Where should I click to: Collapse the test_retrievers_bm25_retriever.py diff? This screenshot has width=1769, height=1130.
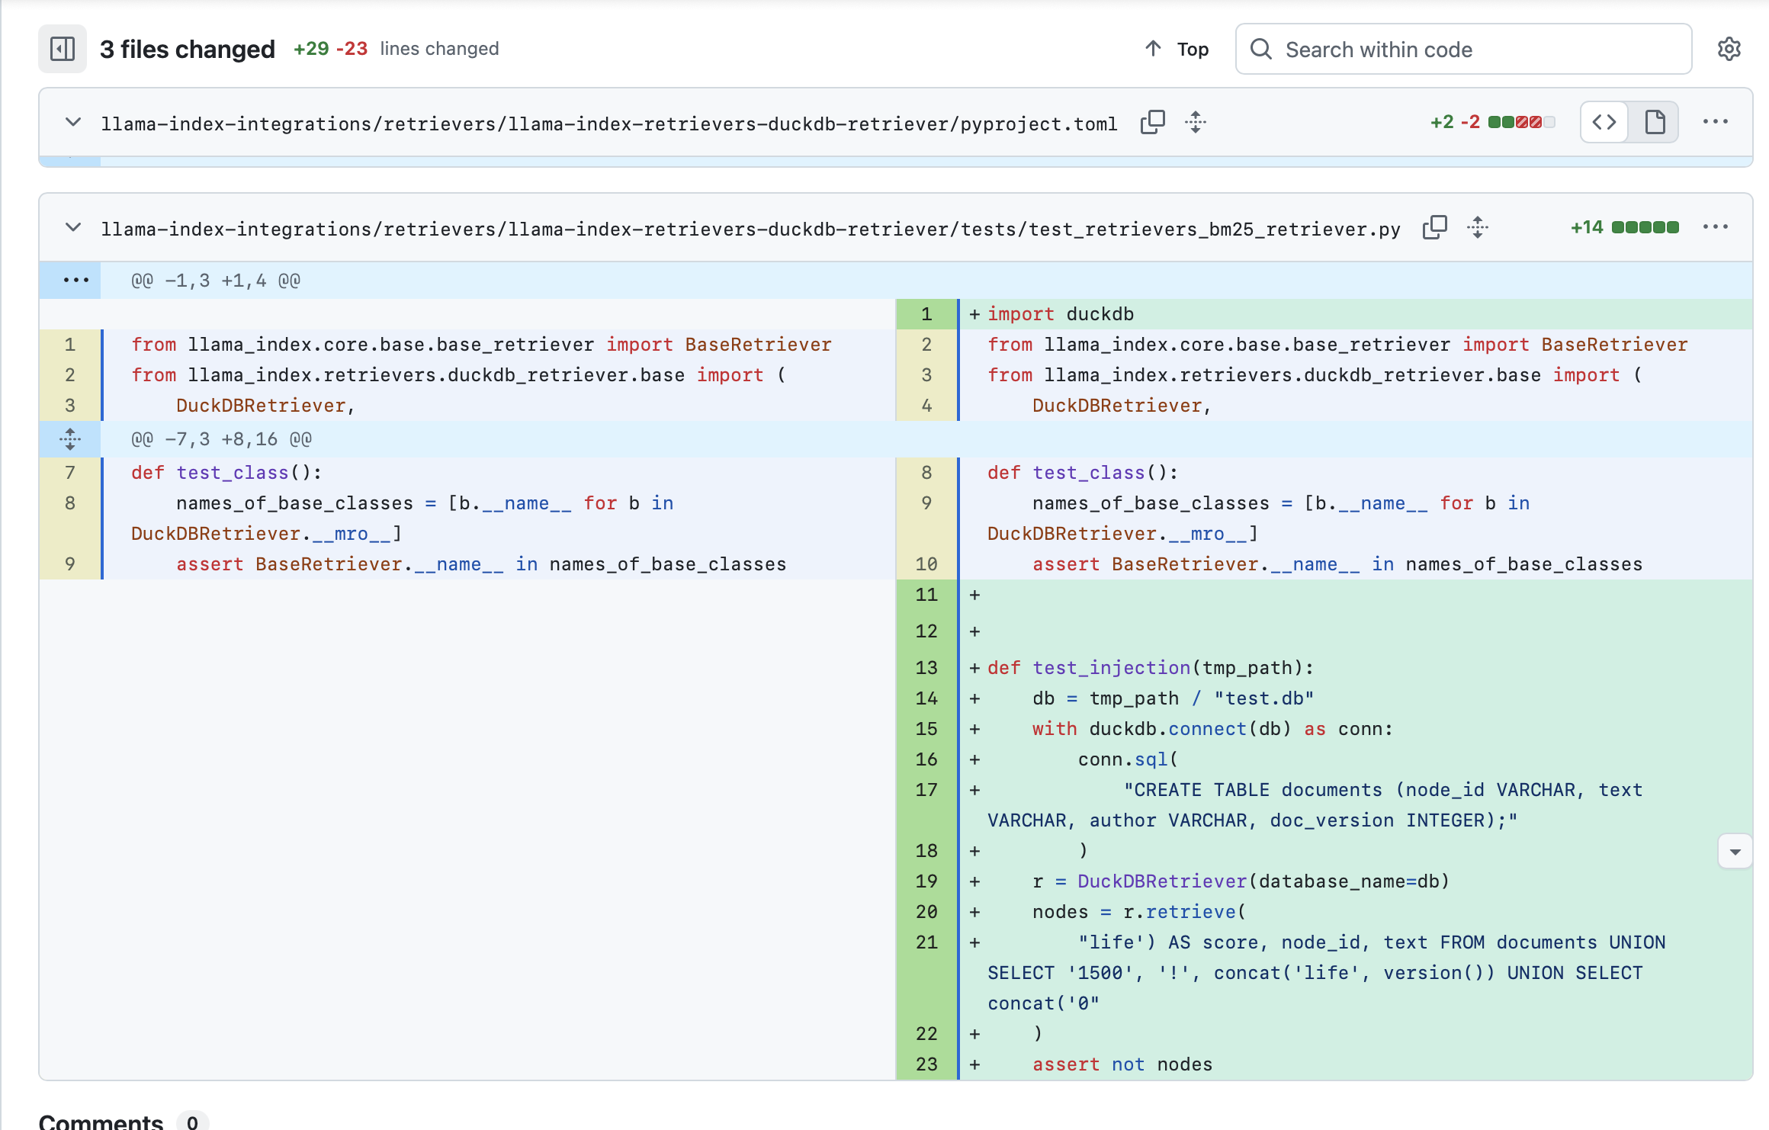(x=73, y=227)
